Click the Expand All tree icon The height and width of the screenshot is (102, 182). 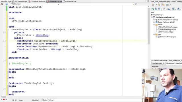coord(156,9)
